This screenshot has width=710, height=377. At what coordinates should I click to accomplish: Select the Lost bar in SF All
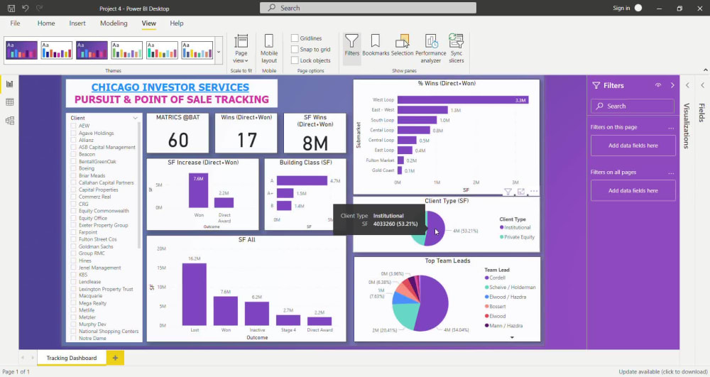[195, 294]
